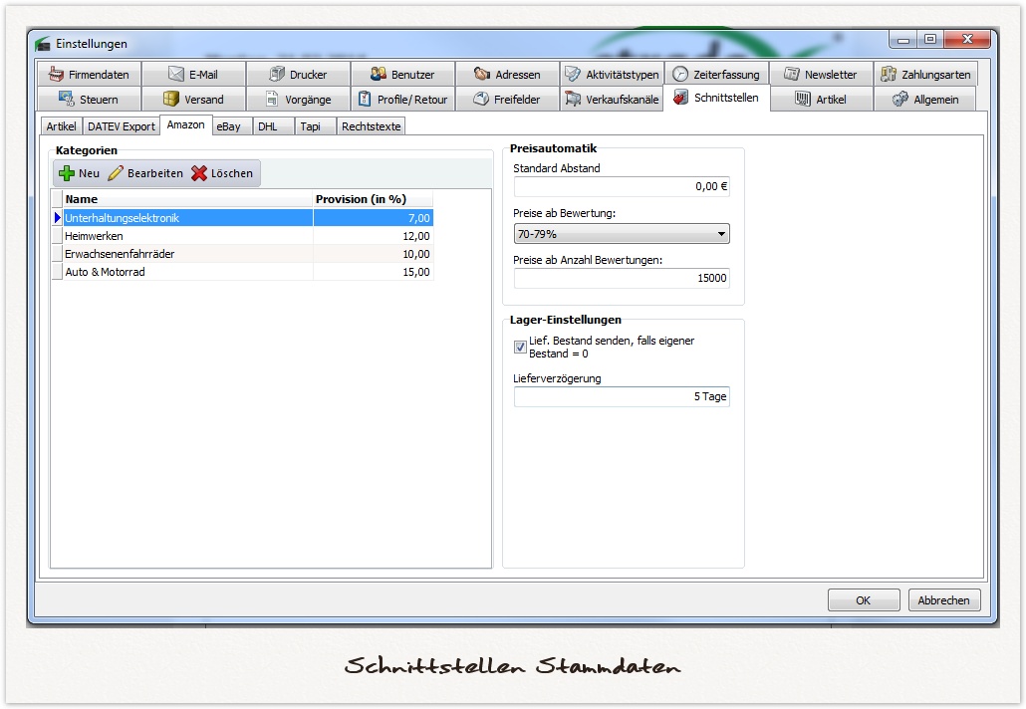Open the Rechtstexte sub-tab
This screenshot has width=1026, height=709.
click(x=370, y=126)
